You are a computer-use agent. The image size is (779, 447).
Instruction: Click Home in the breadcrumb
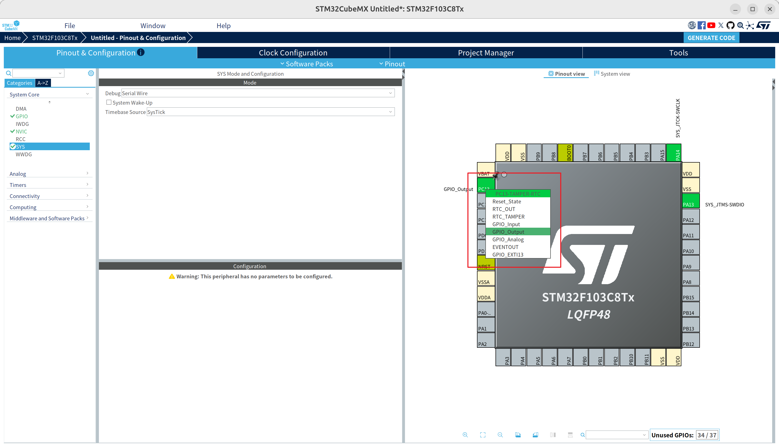pos(12,38)
